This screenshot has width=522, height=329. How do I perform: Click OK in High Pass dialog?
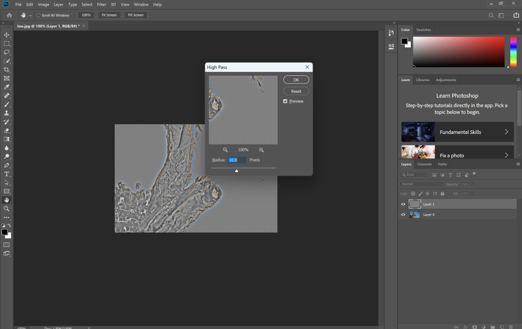(296, 80)
